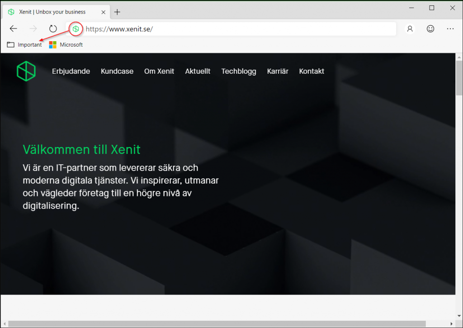Open a new browser tab with the plus button

[117, 12]
